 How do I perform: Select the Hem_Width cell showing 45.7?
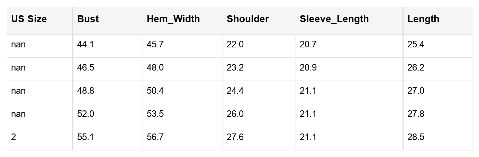click(x=155, y=45)
